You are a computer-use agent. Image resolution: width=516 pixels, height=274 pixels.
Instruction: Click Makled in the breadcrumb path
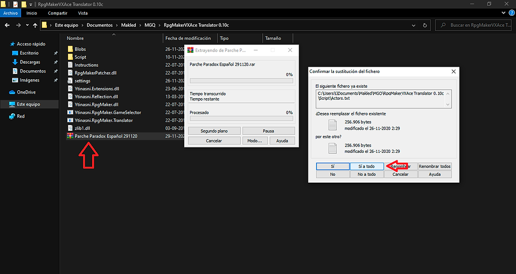[x=128, y=25]
